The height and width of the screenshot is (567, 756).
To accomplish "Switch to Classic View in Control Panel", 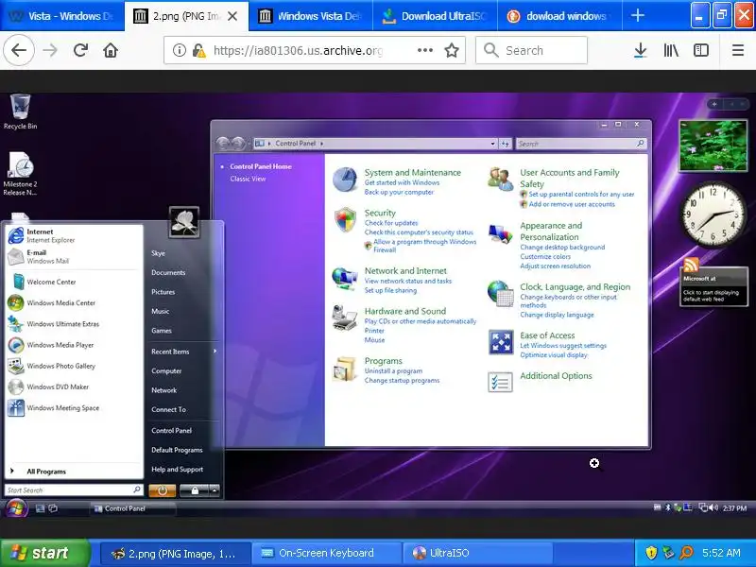I will pyautogui.click(x=248, y=179).
